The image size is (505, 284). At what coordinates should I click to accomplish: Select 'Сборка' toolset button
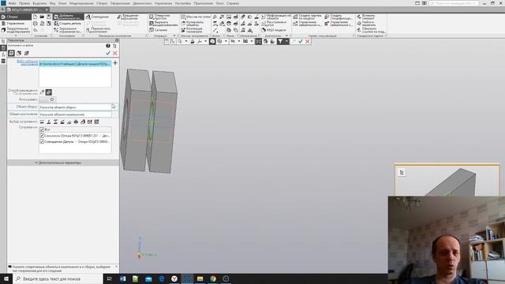(x=16, y=17)
